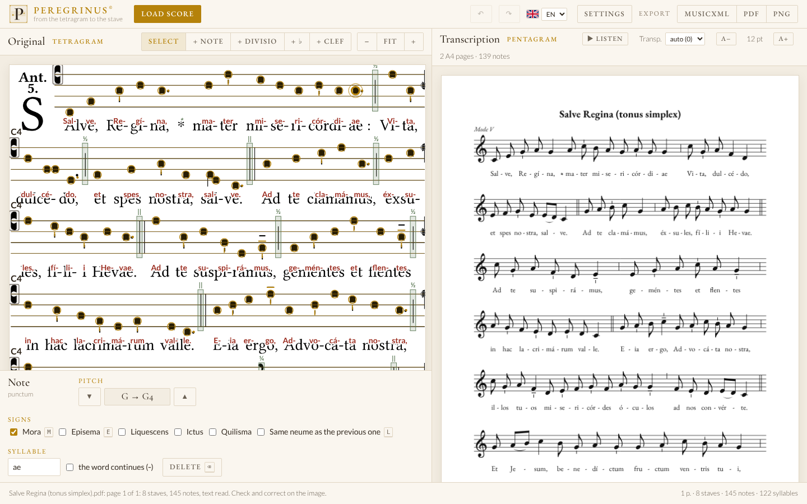Image resolution: width=807 pixels, height=504 pixels.
Task: Raise pitch with the up arrow
Action: click(x=185, y=396)
